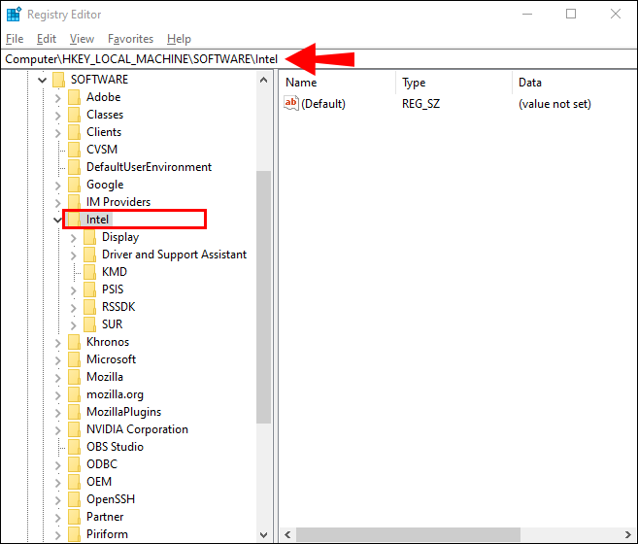Click the SUR folder icon

(x=89, y=324)
